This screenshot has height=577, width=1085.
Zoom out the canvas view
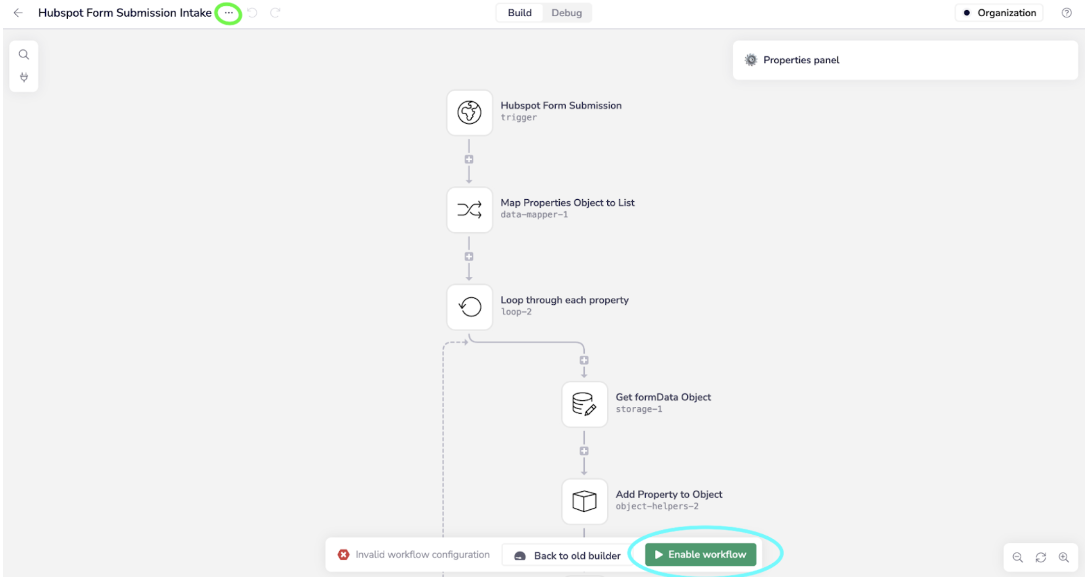point(1017,557)
